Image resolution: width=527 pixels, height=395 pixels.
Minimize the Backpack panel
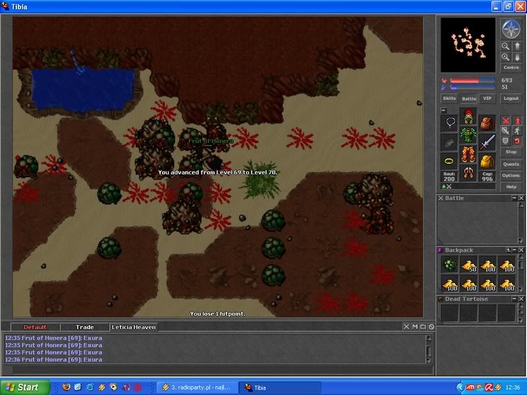(514, 250)
